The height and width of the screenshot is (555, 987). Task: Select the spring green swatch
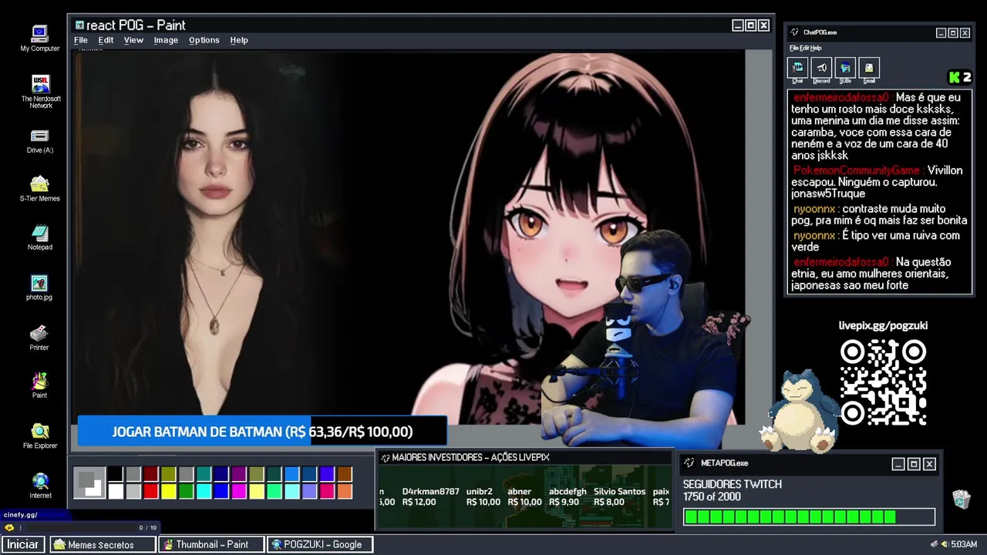point(275,491)
